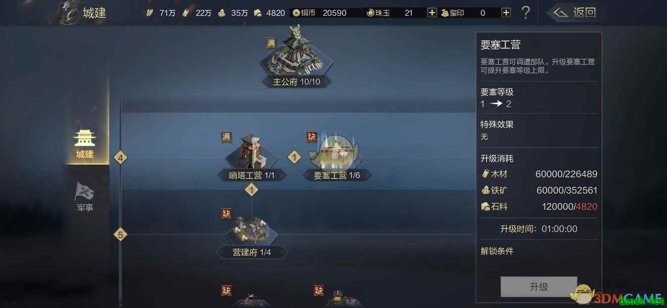Click the 铜币 coin currency icon

click(x=296, y=13)
